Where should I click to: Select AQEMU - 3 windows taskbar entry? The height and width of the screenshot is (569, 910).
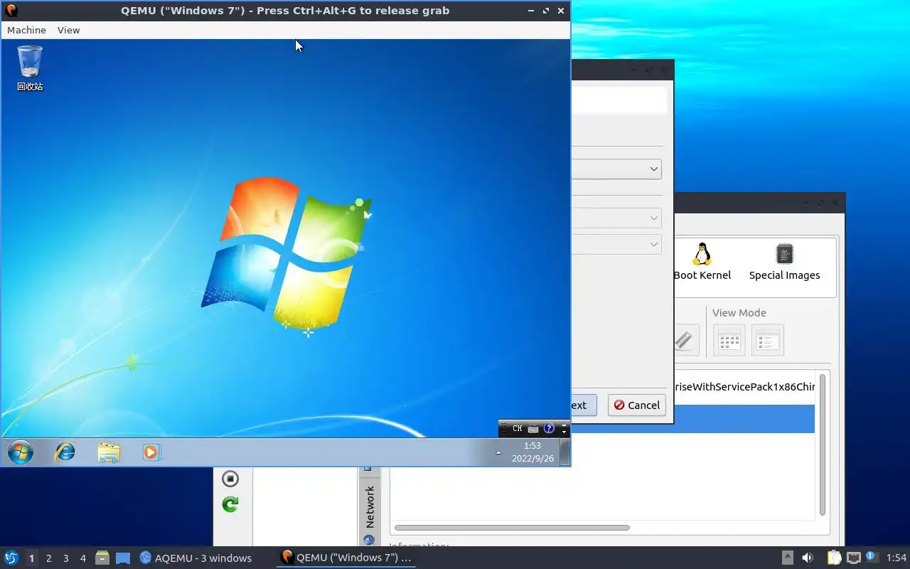(196, 558)
